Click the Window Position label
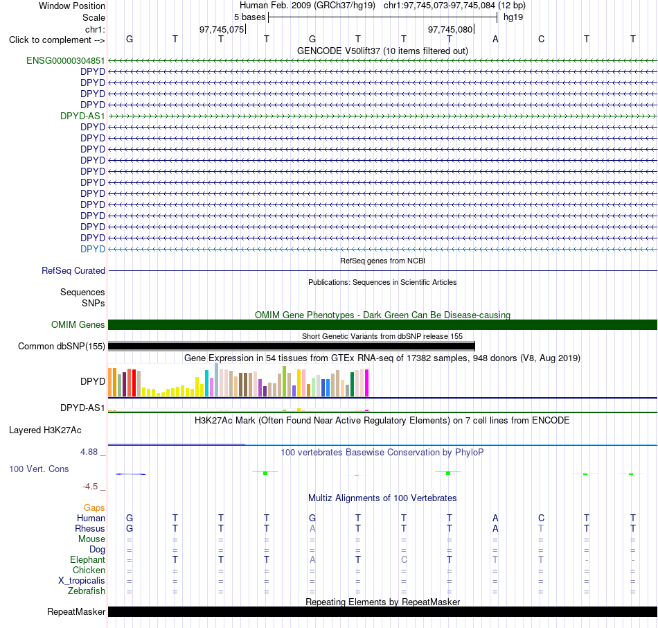 coord(72,6)
